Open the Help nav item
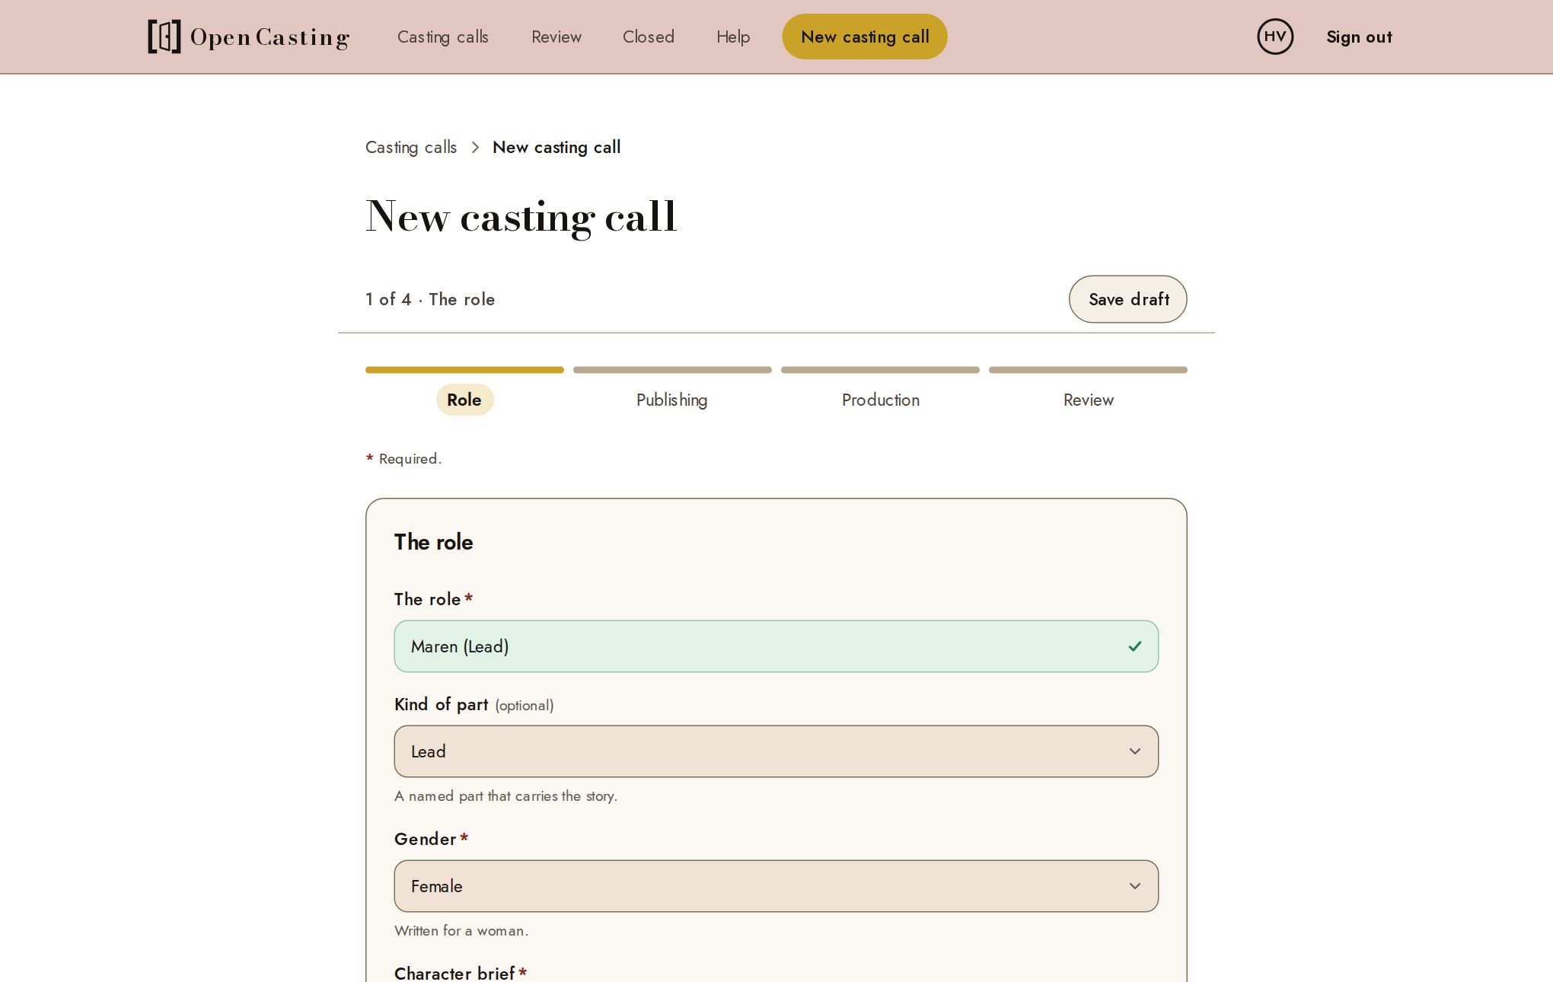Image resolution: width=1553 pixels, height=982 pixels. pyautogui.click(x=733, y=37)
